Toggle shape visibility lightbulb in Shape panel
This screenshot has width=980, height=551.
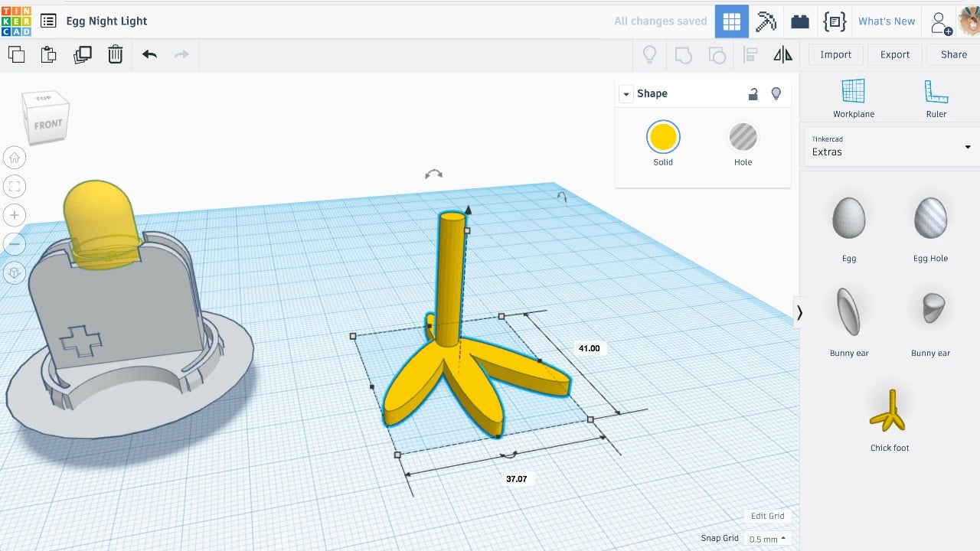pyautogui.click(x=776, y=93)
